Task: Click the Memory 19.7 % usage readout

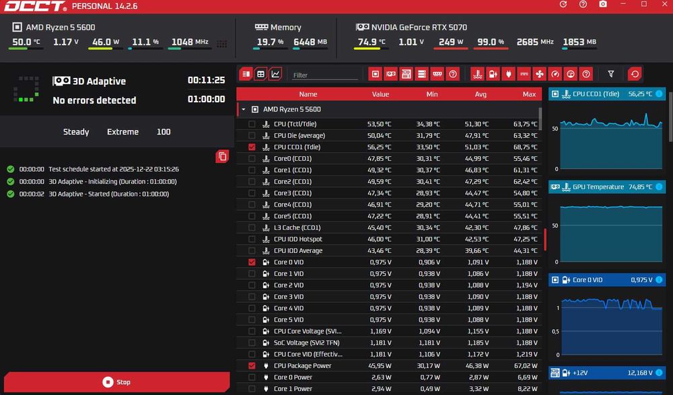Action: pyautogui.click(x=270, y=42)
